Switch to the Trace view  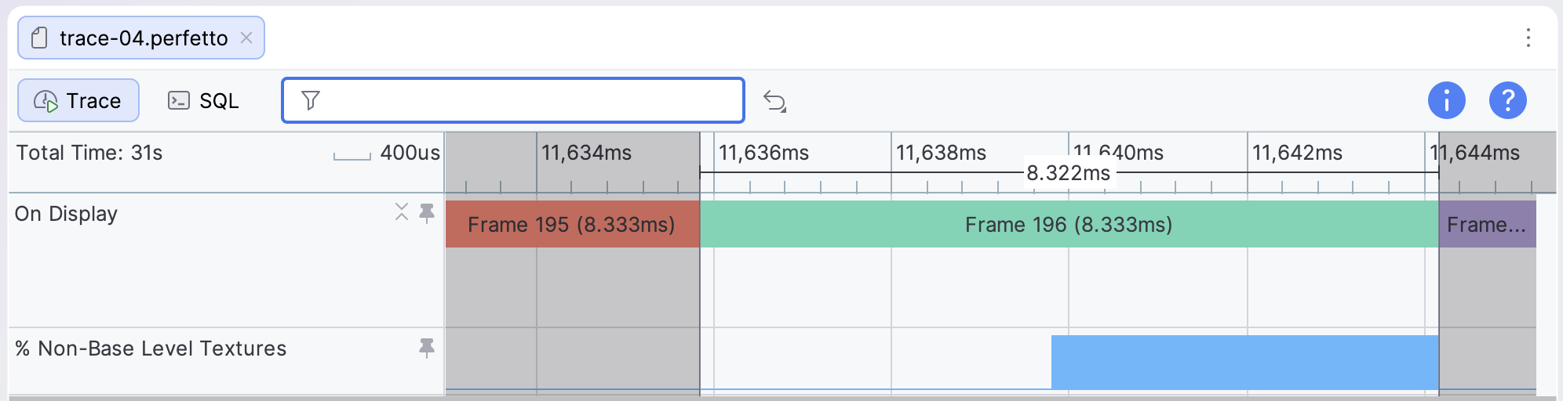click(78, 100)
